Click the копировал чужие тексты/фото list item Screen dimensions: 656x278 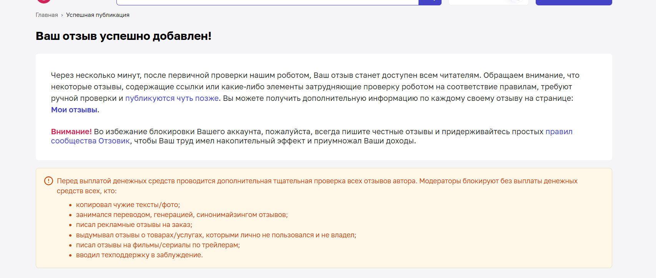128,205
